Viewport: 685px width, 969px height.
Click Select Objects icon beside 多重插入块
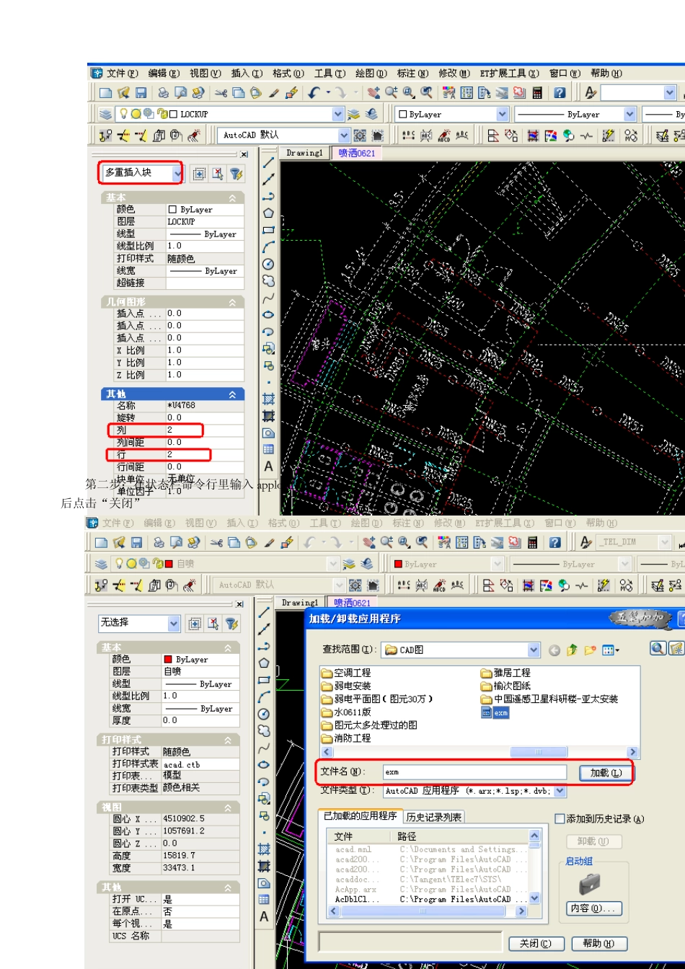pyautogui.click(x=218, y=174)
